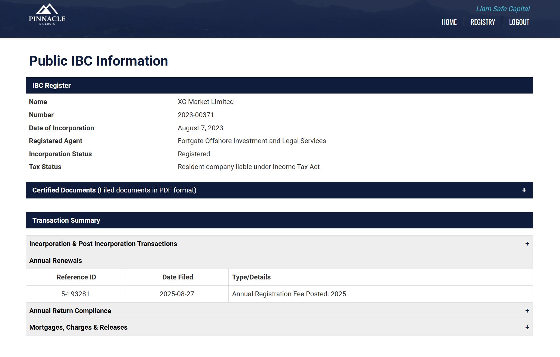Click the IBC Register section header
The image size is (560, 357).
tap(279, 86)
